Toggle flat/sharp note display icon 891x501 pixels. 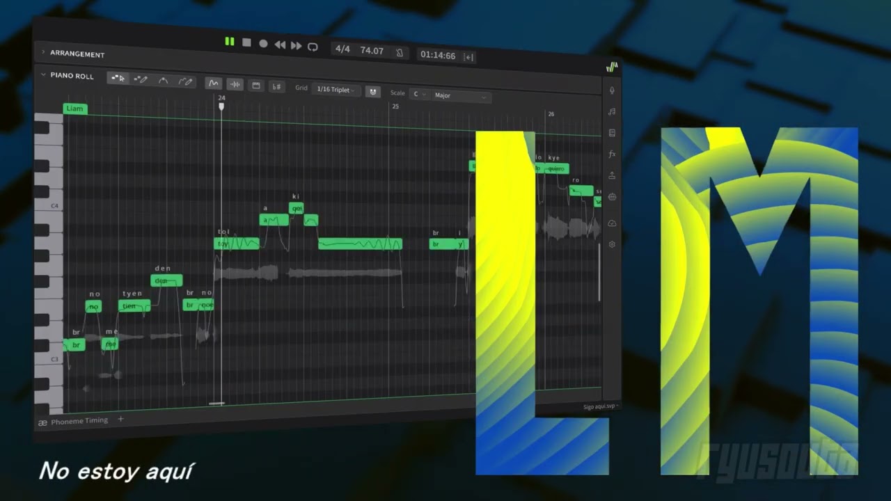276,87
